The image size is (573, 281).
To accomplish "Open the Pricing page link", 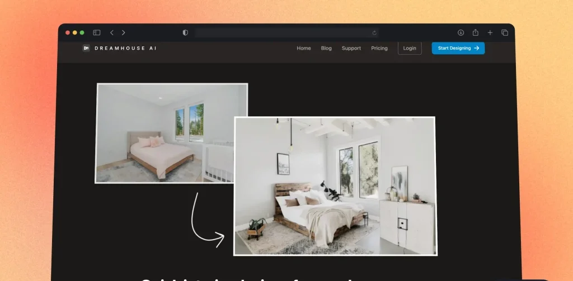I will pos(379,48).
